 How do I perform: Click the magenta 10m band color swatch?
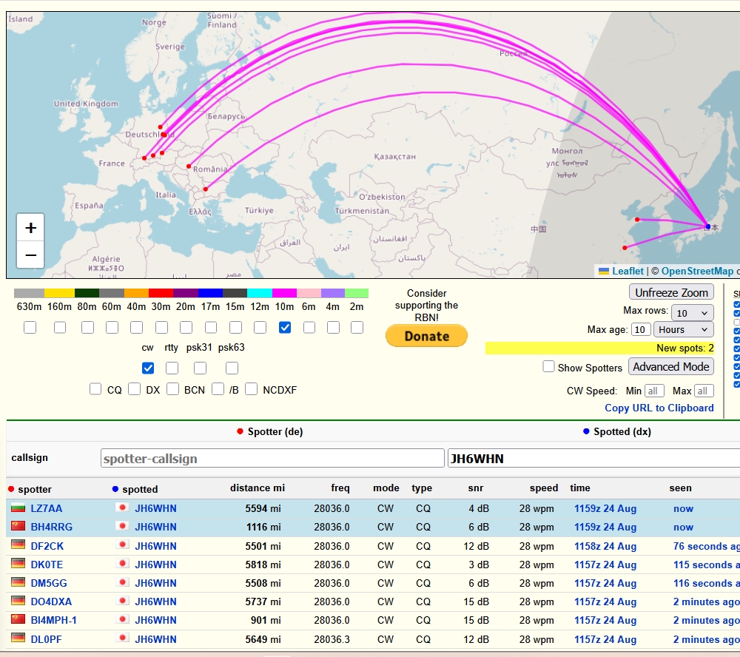coord(284,294)
